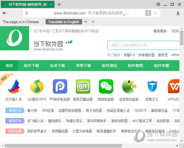
Task: Click hot search 快播5.0
Action: click(129, 55)
